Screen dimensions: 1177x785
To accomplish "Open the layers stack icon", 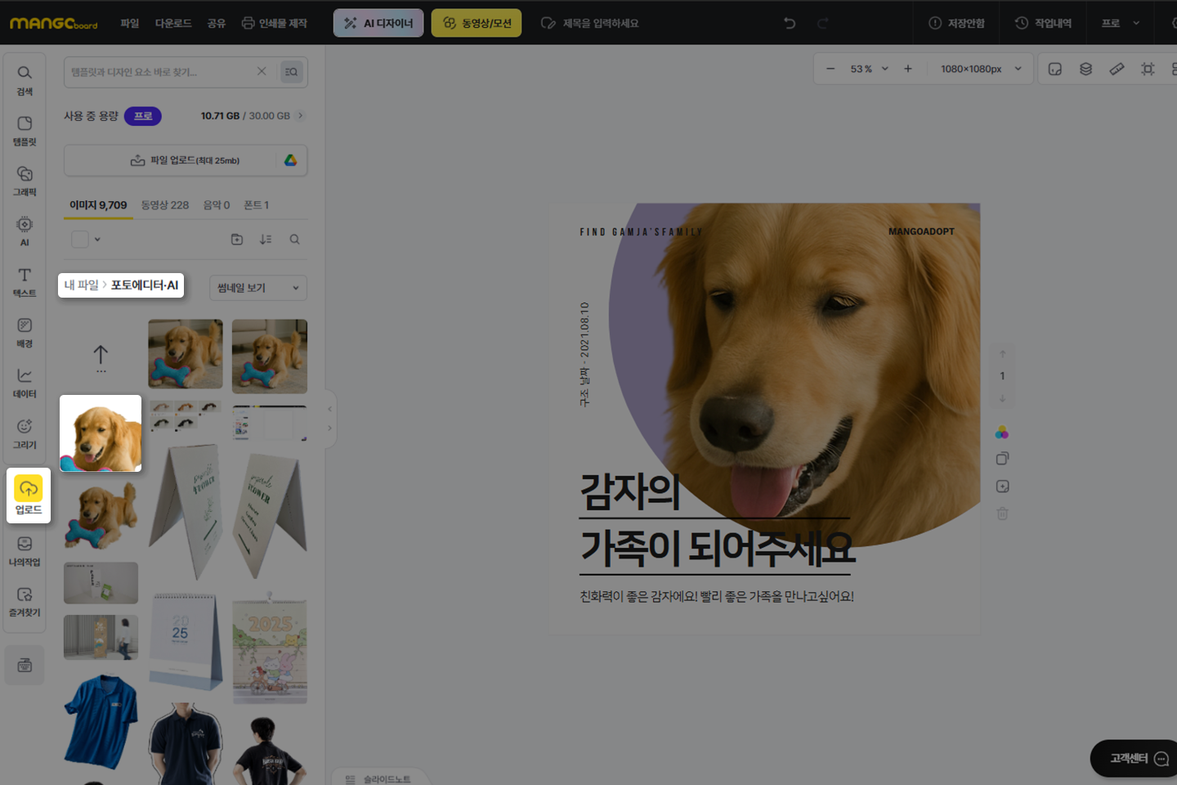I will tap(1085, 70).
